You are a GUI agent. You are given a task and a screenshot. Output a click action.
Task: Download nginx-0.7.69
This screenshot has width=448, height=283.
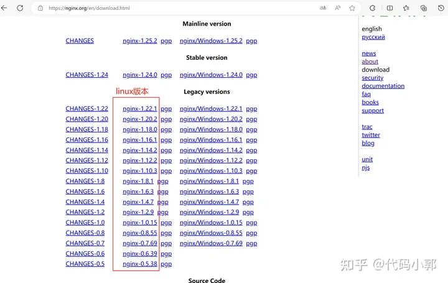(x=140, y=243)
